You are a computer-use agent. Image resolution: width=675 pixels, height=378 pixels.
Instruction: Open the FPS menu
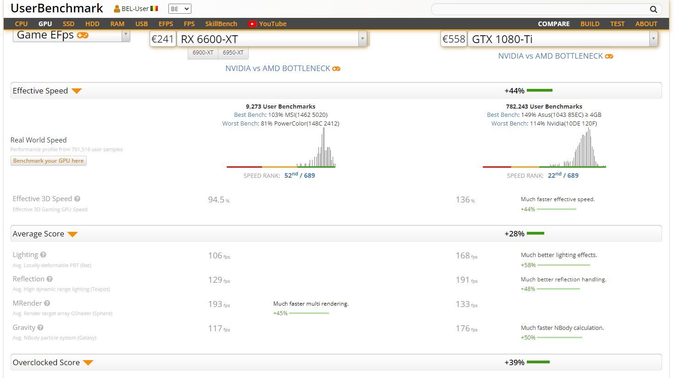point(189,24)
